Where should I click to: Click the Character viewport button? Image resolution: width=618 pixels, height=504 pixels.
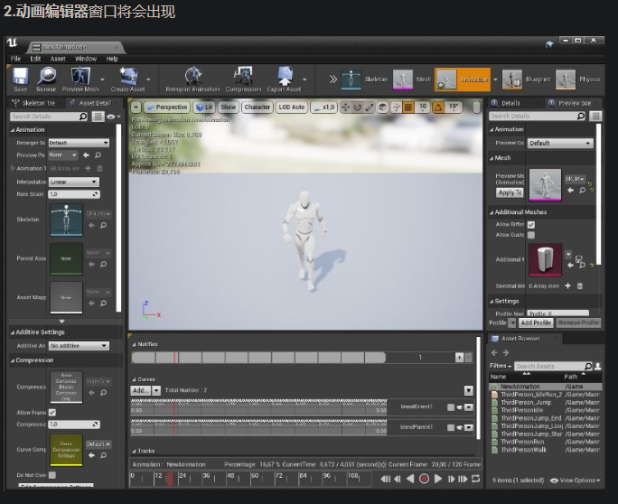[257, 107]
